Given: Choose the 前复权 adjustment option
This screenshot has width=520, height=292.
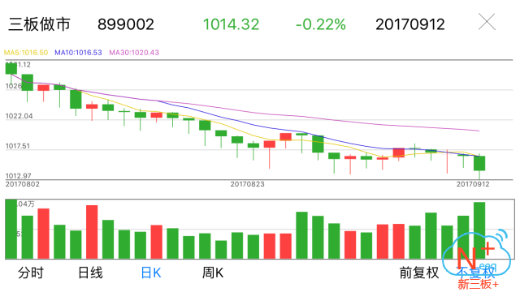Looking at the screenshot, I should pos(419,273).
